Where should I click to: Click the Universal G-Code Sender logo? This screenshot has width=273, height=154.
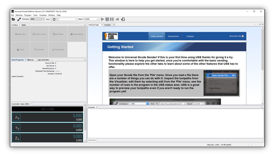111,36
